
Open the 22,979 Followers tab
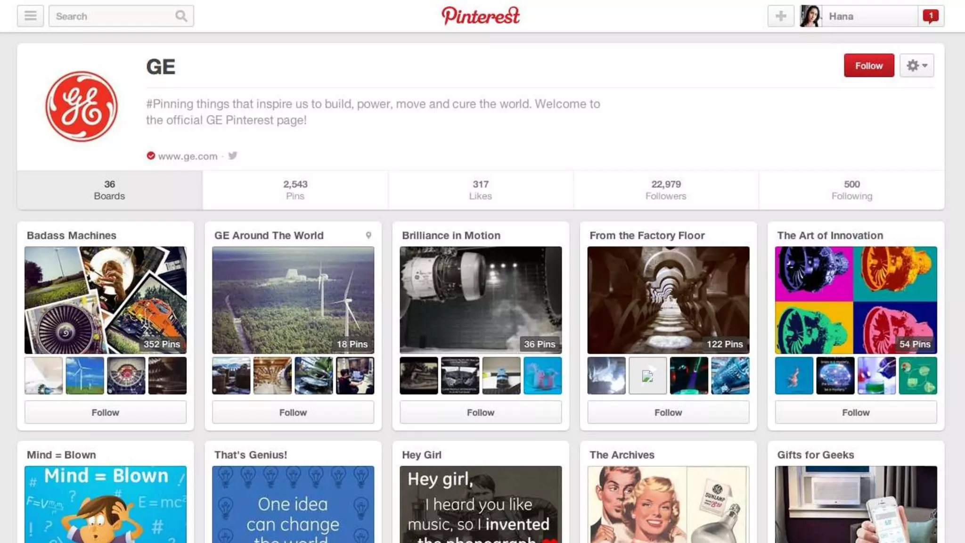click(x=666, y=190)
